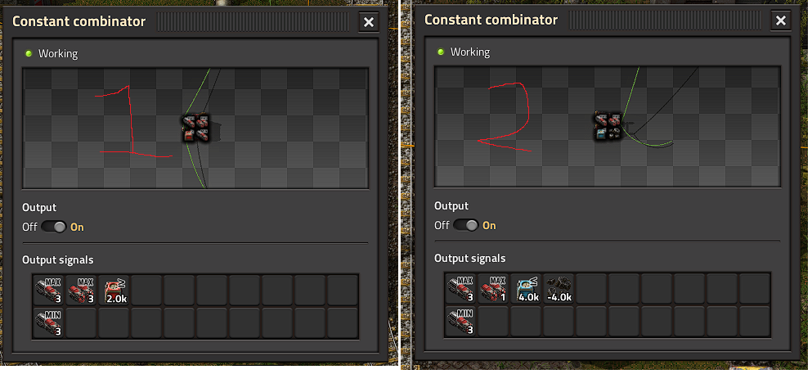Toggle output switch in right combinator

point(466,225)
